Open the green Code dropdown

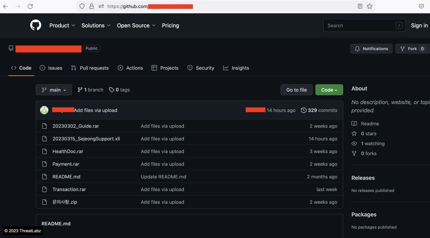pos(329,89)
